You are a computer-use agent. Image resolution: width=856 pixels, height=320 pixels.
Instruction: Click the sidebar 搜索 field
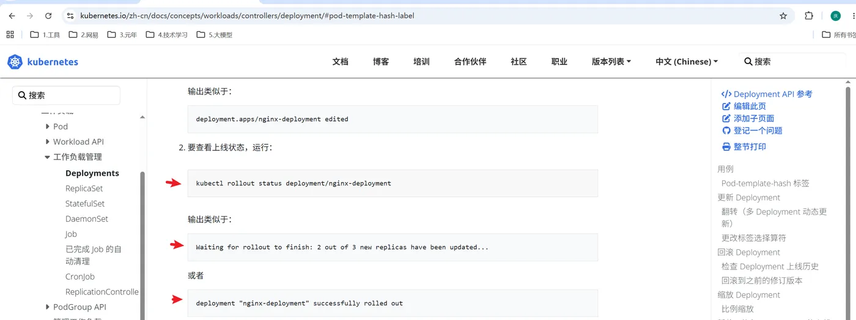[66, 95]
